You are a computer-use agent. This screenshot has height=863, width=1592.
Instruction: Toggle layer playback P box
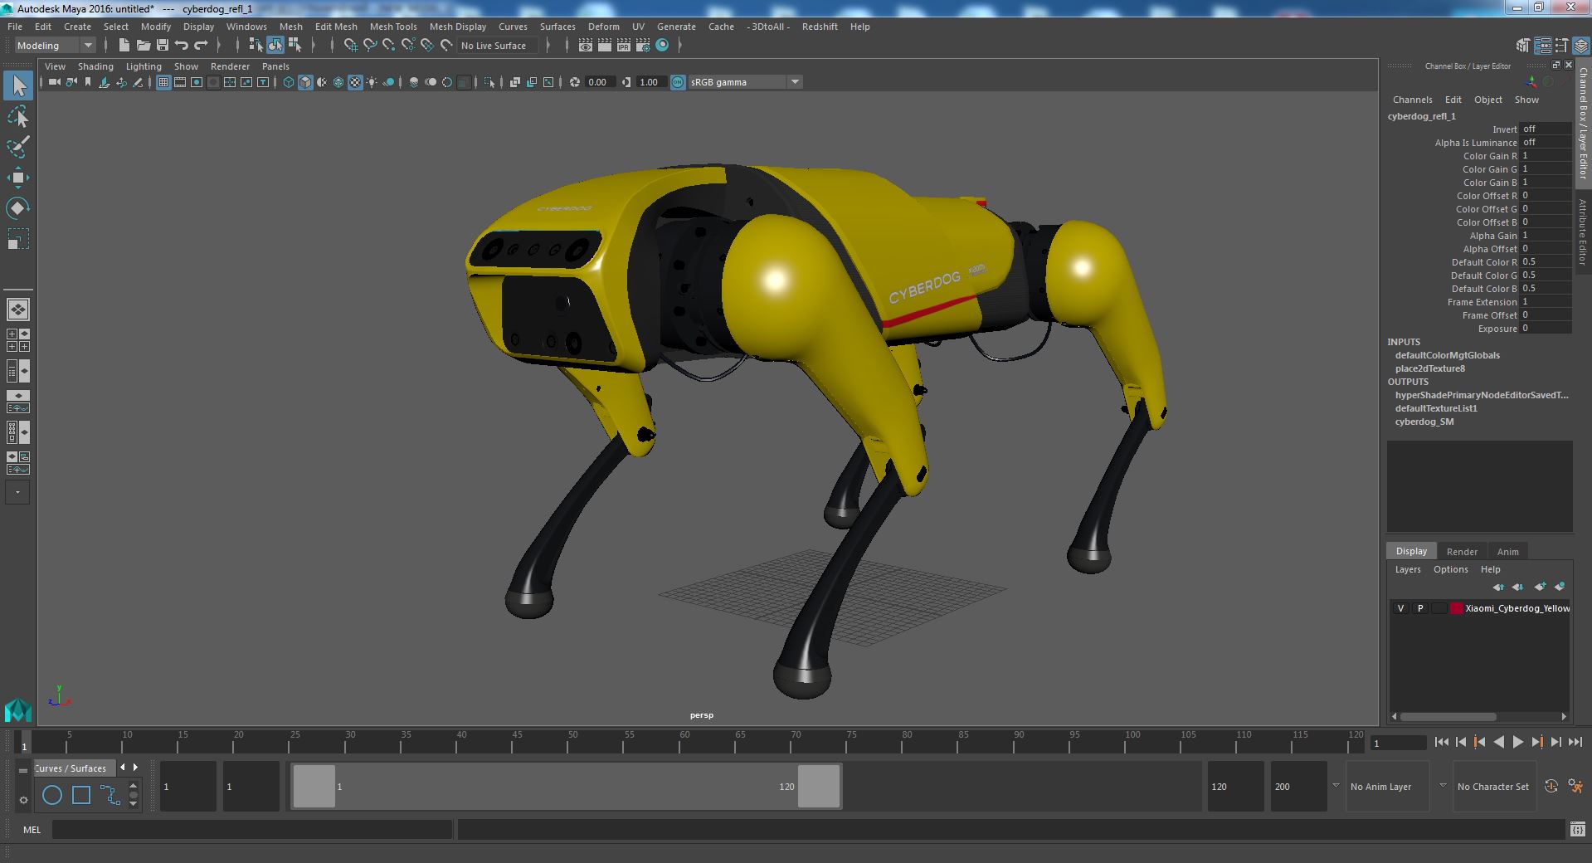(x=1419, y=608)
